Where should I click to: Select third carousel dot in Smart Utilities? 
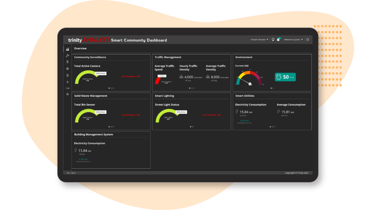274,127
